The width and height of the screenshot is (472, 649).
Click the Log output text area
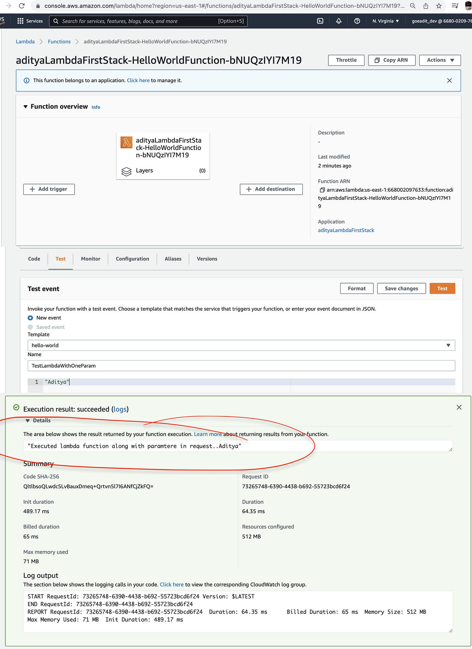point(238,612)
